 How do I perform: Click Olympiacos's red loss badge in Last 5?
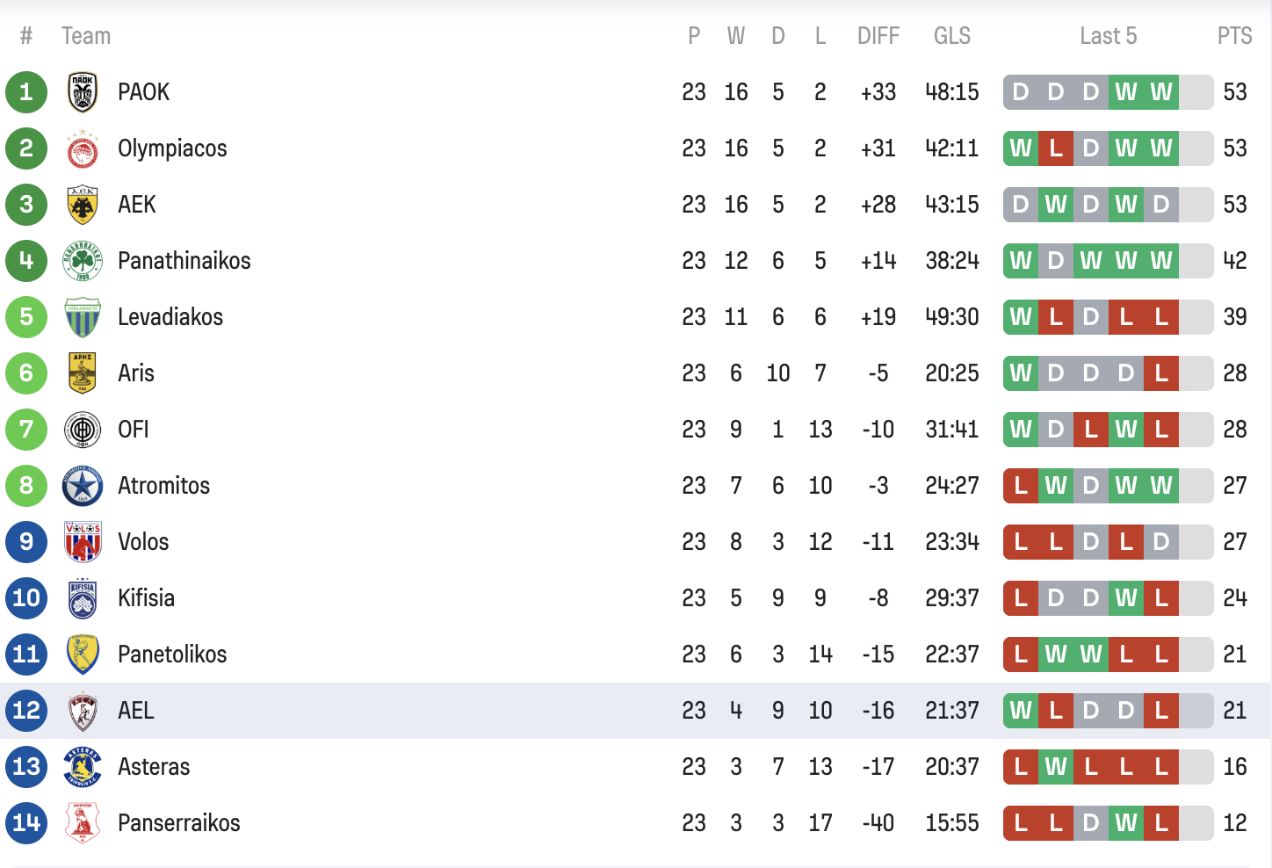tap(1056, 148)
